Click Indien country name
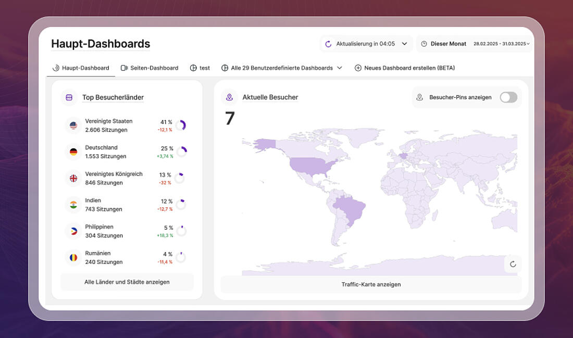 93,200
